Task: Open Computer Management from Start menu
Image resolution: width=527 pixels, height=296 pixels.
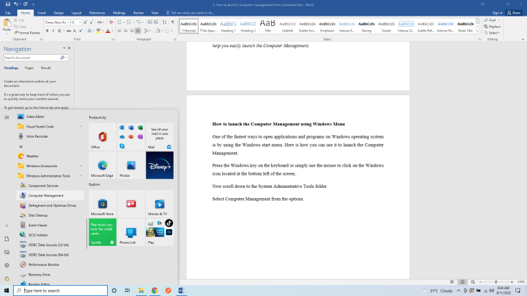Action: click(x=47, y=195)
